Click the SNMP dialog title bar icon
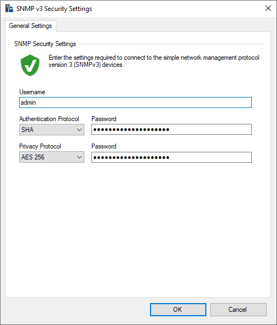277x325 pixels. tap(9, 9)
